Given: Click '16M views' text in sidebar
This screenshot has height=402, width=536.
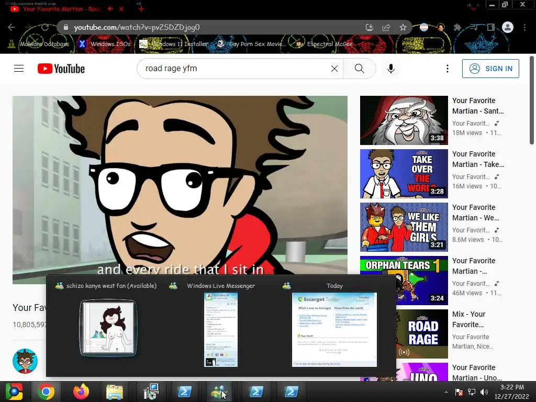Looking at the screenshot, I should (467, 186).
